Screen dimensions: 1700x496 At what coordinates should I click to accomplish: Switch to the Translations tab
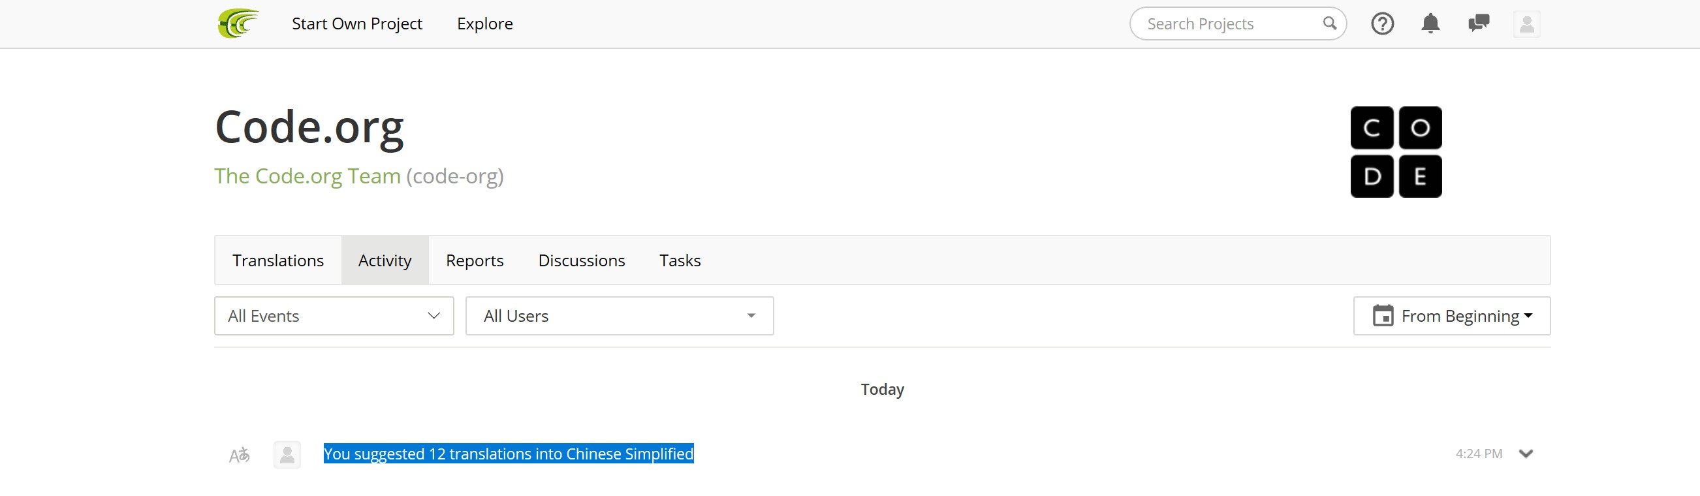coord(278,260)
